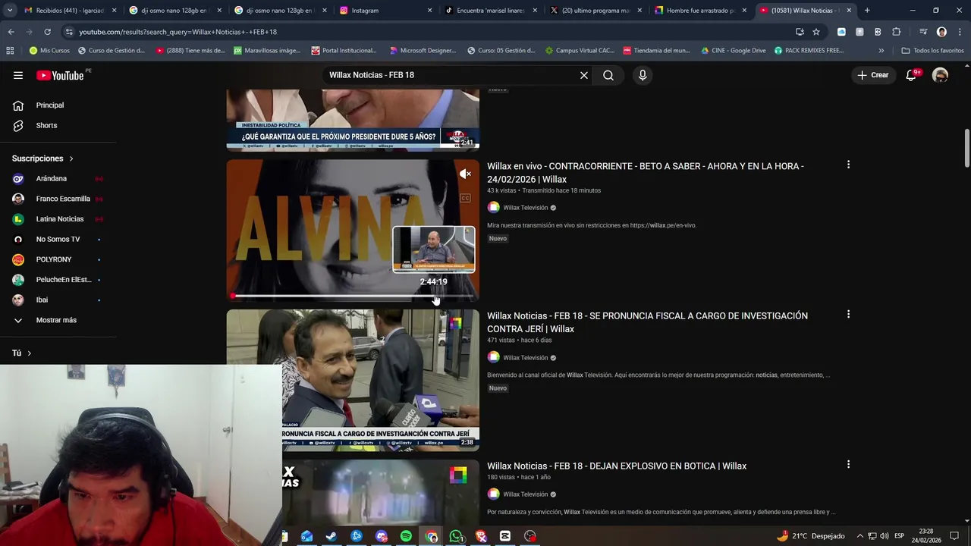Open the Chrome apps grid shortcut
This screenshot has height=546, width=971.
coord(10,51)
